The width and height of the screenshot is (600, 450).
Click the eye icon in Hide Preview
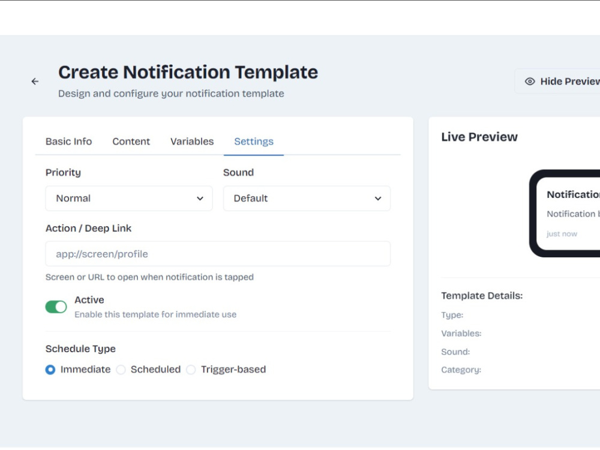530,81
